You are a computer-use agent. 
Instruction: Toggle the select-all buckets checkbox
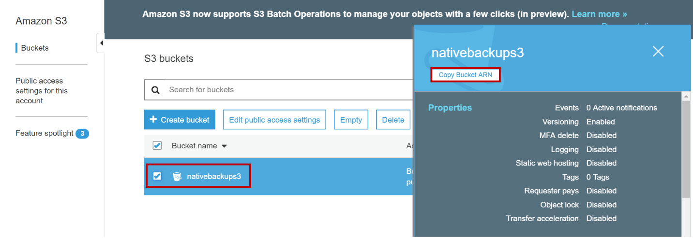coord(157,145)
